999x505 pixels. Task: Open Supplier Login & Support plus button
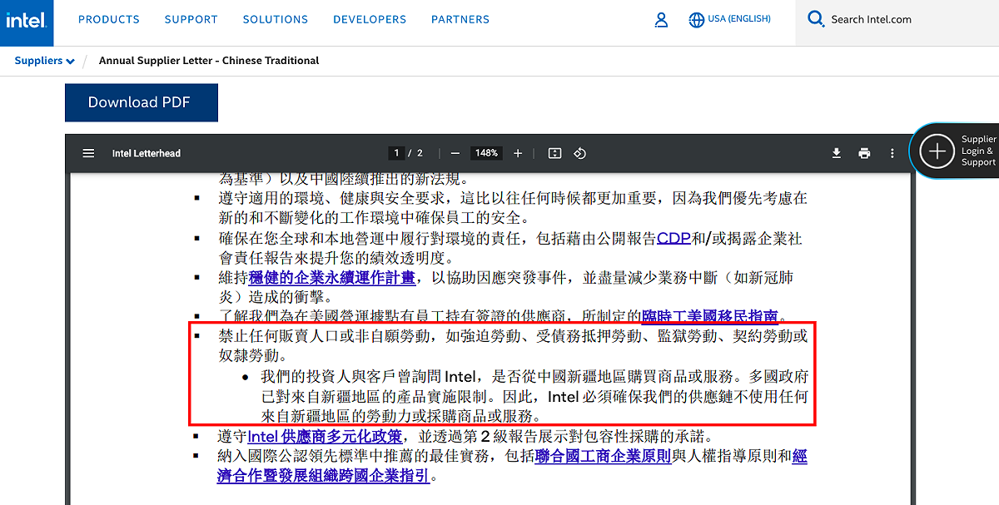tap(937, 151)
